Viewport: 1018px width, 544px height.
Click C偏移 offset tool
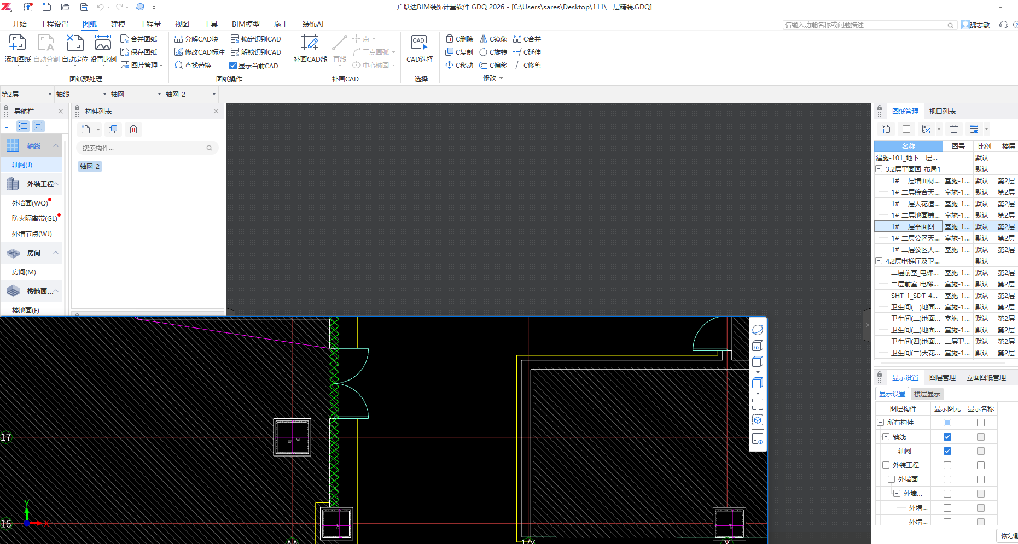493,65
